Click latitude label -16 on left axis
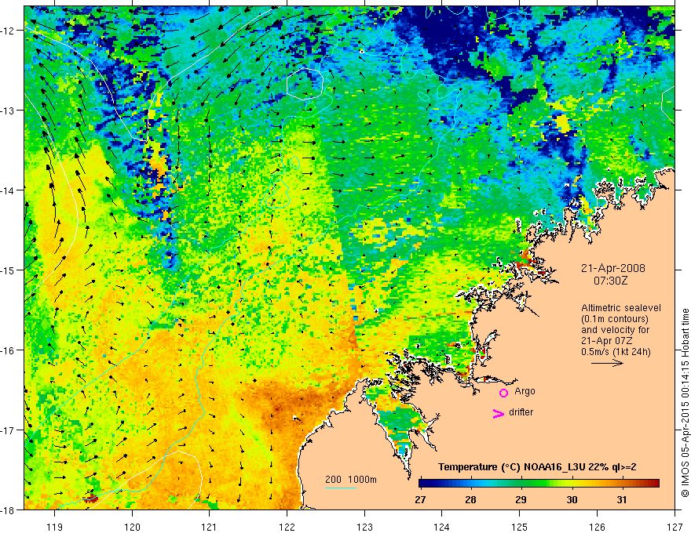This screenshot has height=533, width=691. [8, 350]
